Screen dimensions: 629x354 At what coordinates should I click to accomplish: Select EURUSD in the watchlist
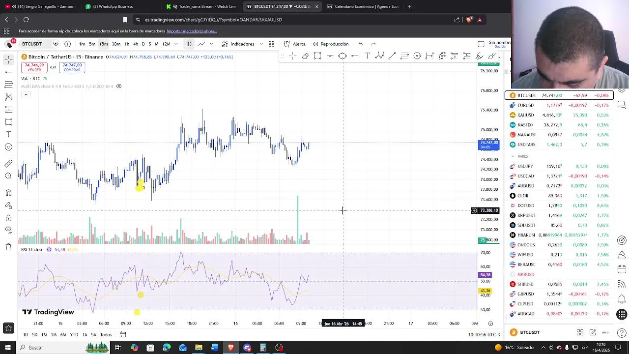point(559,105)
